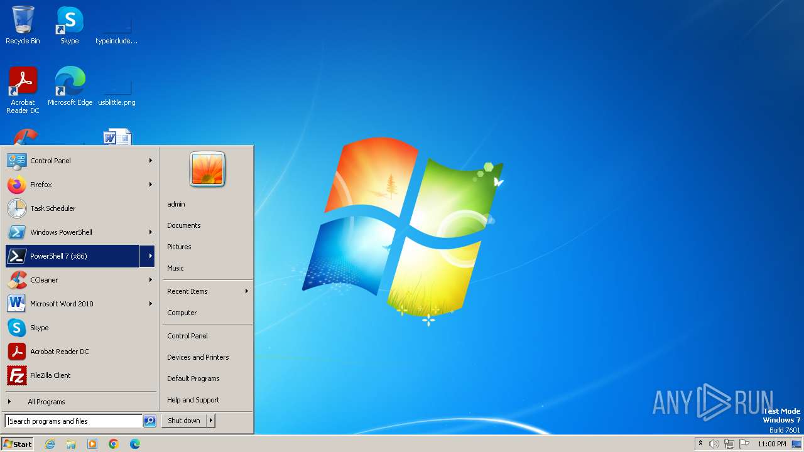
Task: Open Recent Items submenu
Action: pyautogui.click(x=207, y=291)
